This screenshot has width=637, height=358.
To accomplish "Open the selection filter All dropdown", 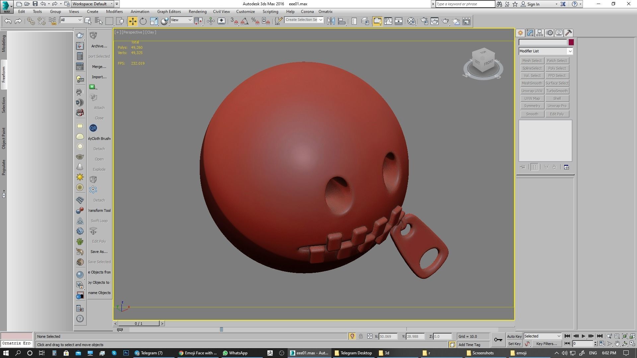I will (71, 20).
